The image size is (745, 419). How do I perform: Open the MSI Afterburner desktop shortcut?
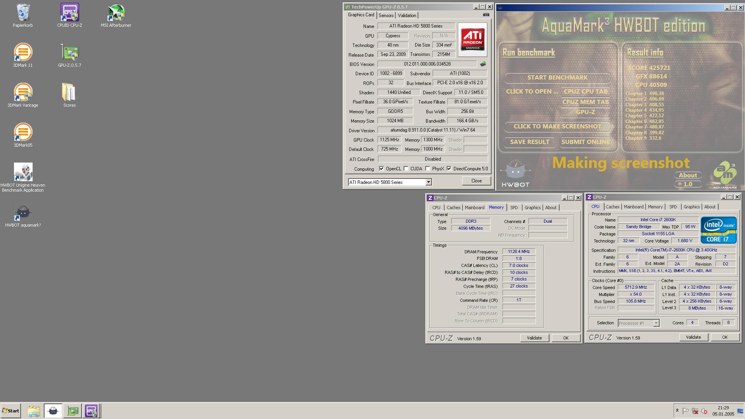[116, 16]
